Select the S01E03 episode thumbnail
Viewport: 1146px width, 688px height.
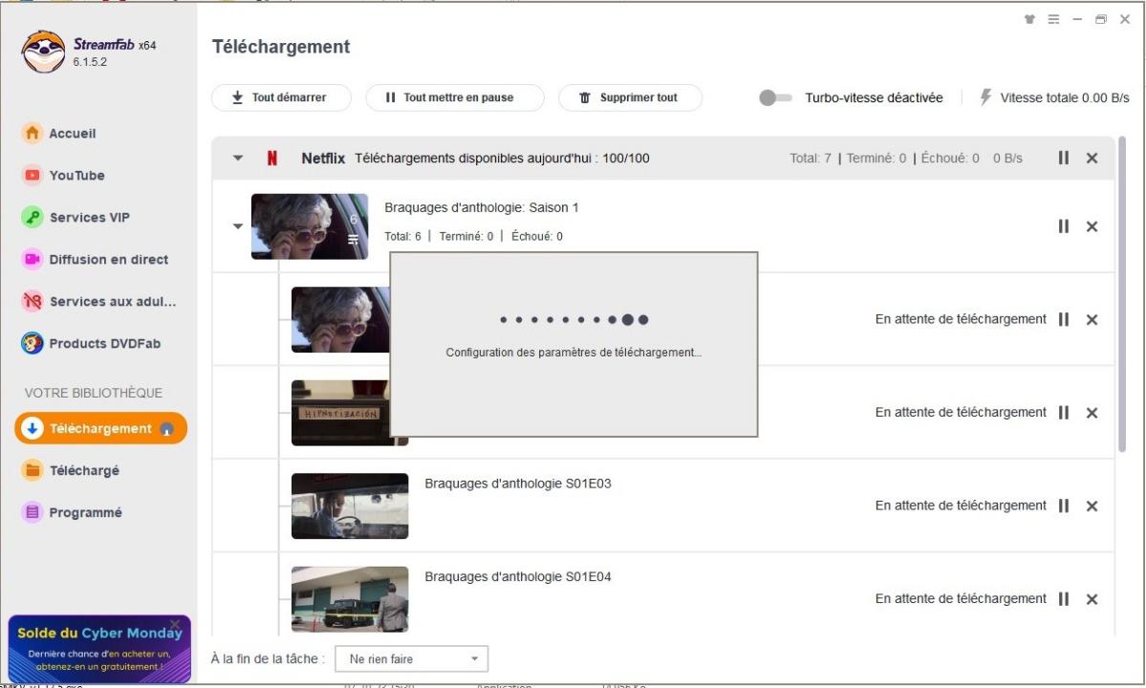tap(349, 505)
